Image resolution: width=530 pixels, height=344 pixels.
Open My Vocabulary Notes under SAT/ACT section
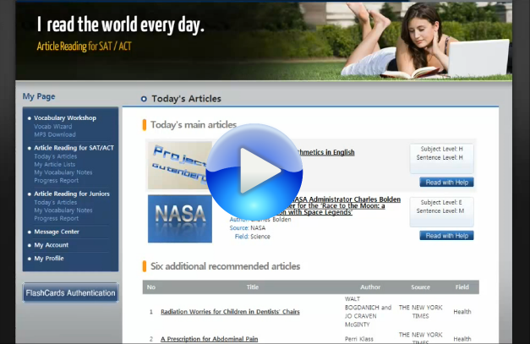pos(63,172)
